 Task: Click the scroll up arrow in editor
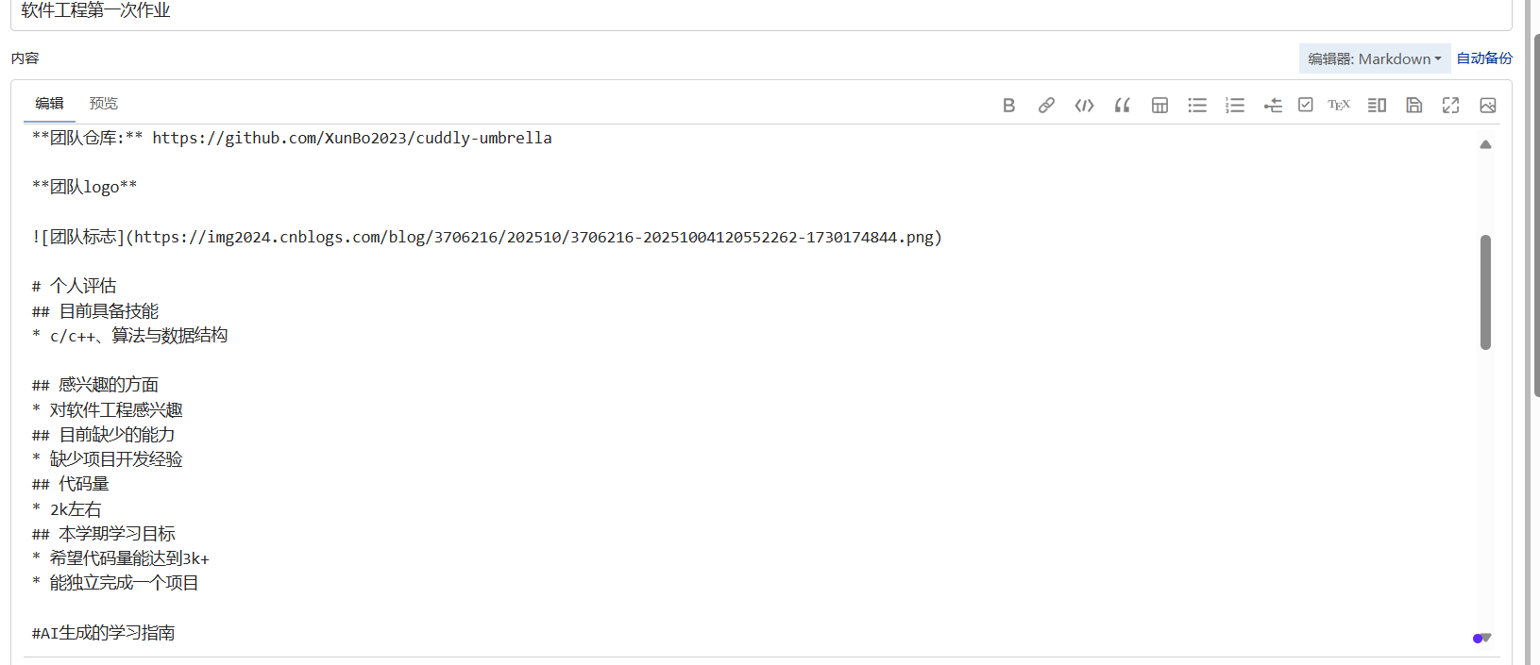point(1485,144)
